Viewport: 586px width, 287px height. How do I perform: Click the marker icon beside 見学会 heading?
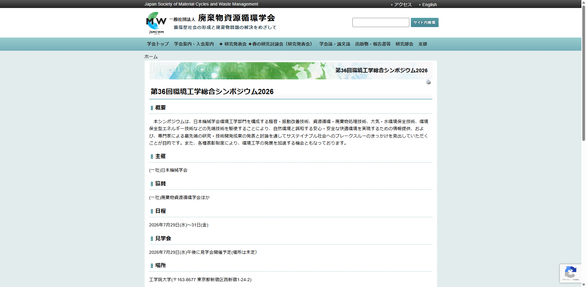(151, 238)
